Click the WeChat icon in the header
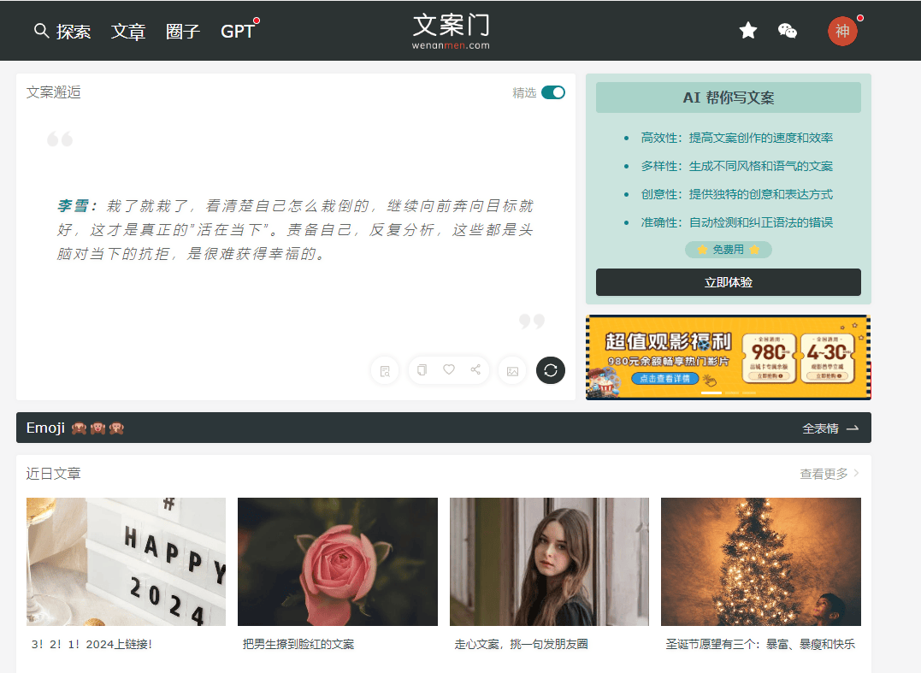 (788, 31)
